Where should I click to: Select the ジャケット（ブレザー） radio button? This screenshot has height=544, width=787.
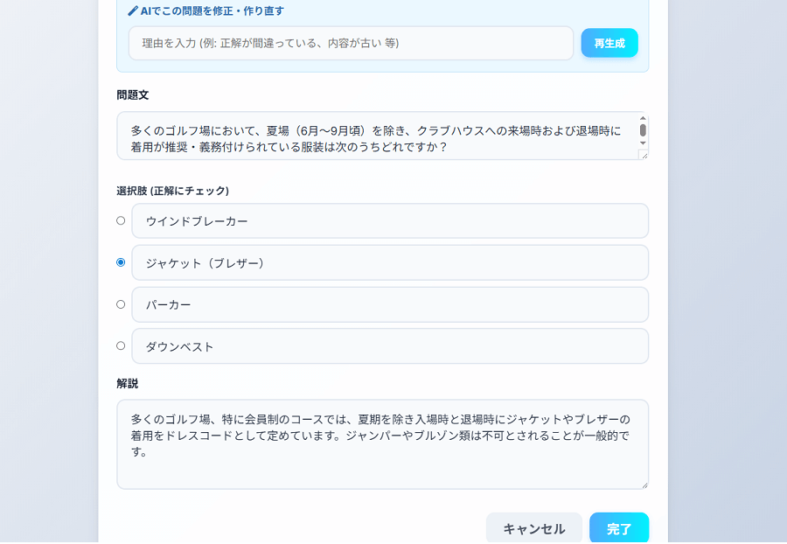click(x=121, y=262)
